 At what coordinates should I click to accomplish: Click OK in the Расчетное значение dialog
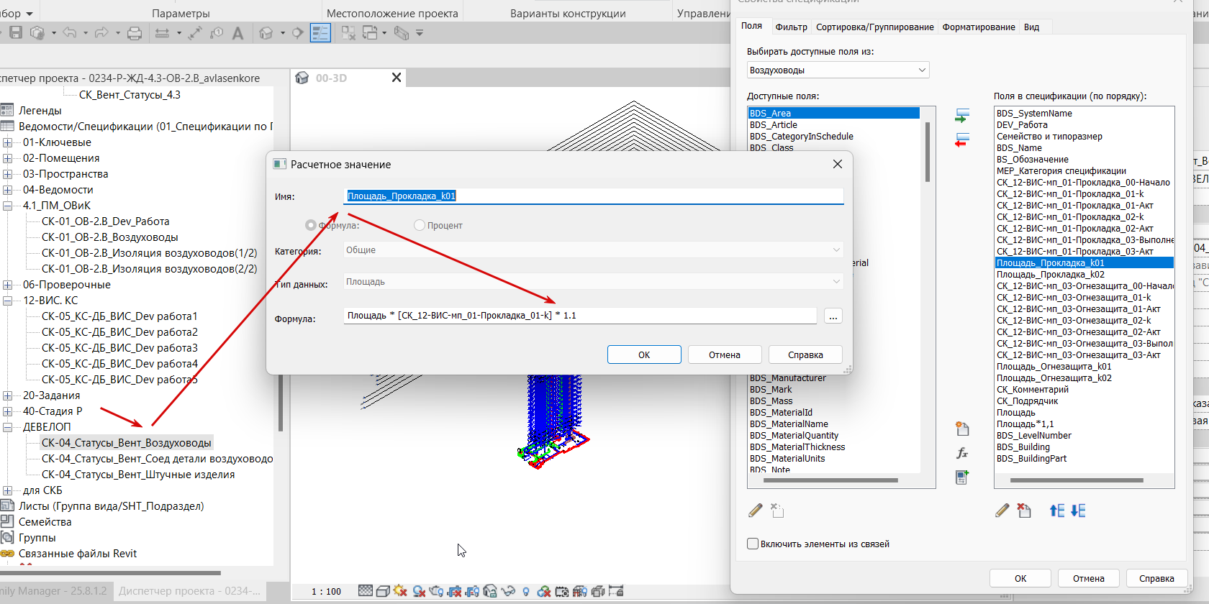point(644,354)
